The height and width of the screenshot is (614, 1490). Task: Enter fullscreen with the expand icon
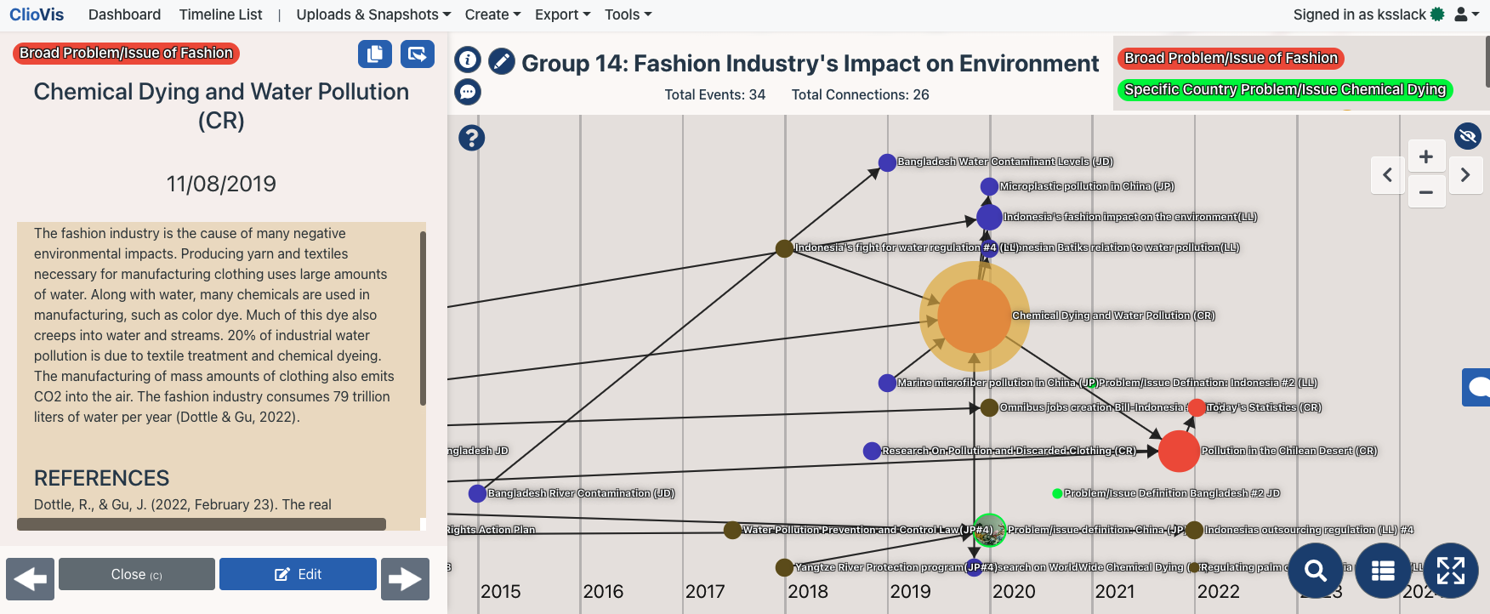(x=1450, y=571)
